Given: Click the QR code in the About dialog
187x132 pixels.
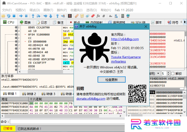Looking at the screenshot, I should tap(137, 94).
